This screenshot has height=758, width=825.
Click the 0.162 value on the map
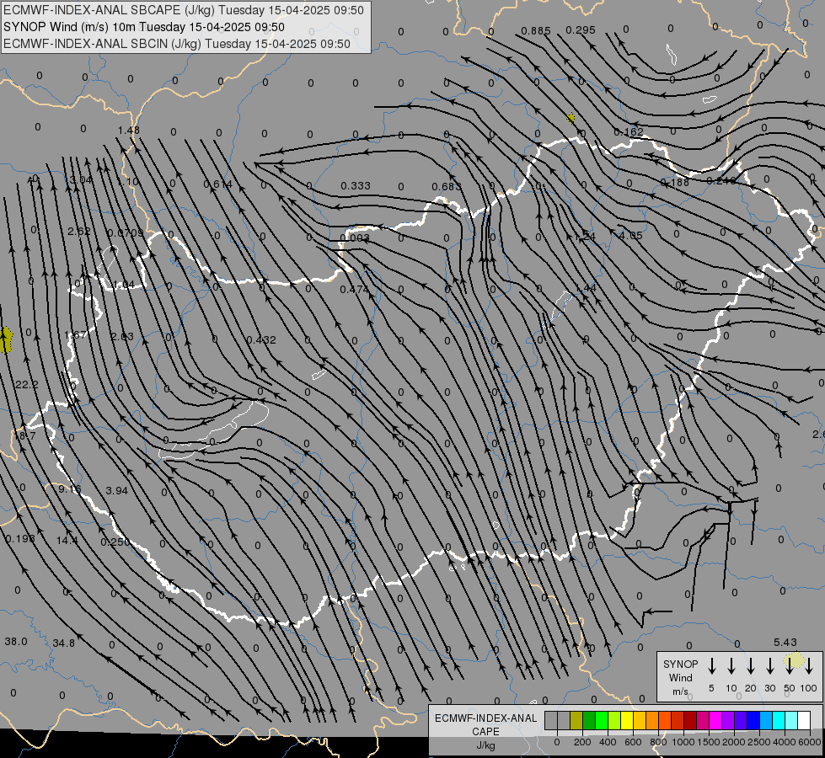(628, 131)
